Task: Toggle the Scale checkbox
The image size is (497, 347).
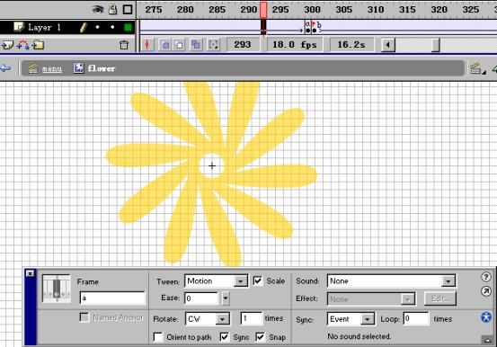Action: [x=258, y=280]
